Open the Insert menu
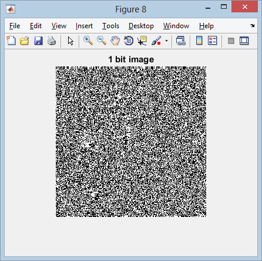The height and width of the screenshot is (261, 262). point(84,26)
